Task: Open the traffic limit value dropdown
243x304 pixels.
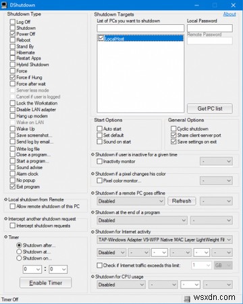Action: [201, 266]
